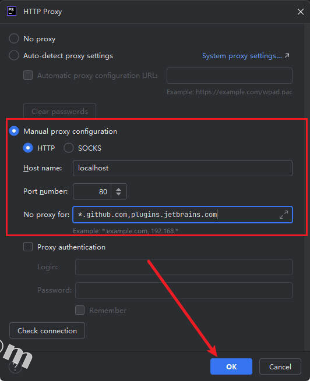Enable the Proxy authentication checkbox

tap(28, 247)
